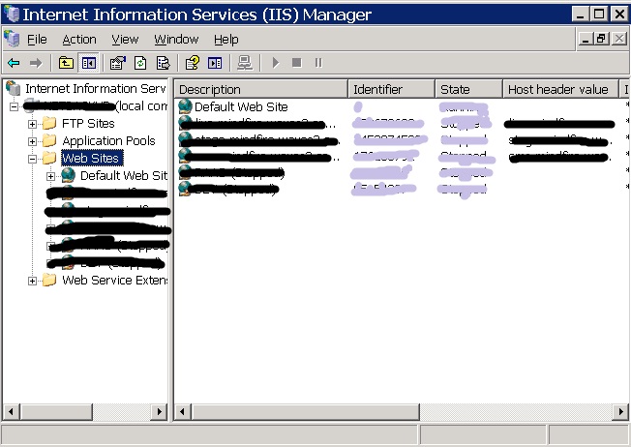Image resolution: width=631 pixels, height=447 pixels.
Task: Select the FTP Sites label in tree
Action: (88, 124)
